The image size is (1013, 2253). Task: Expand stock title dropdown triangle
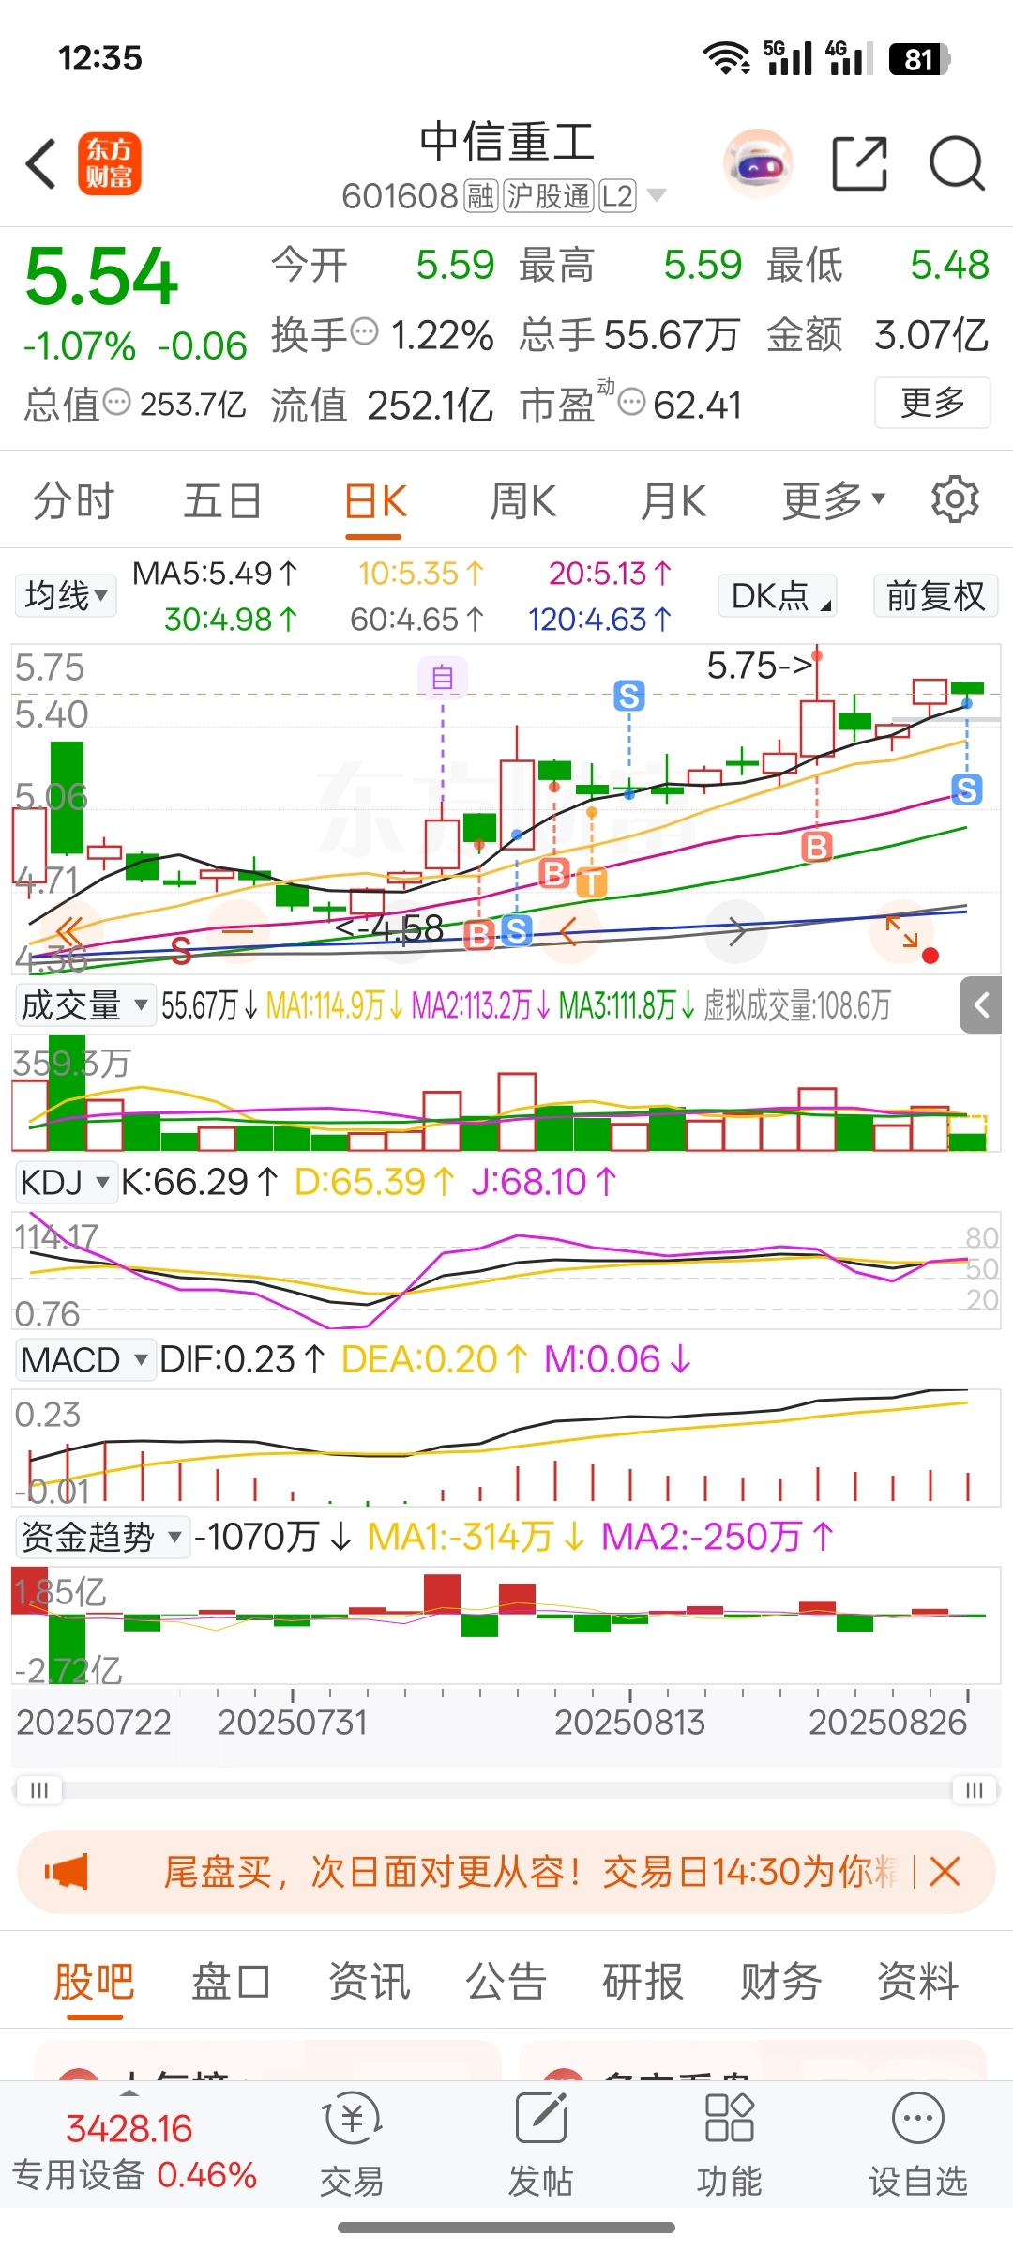click(657, 195)
